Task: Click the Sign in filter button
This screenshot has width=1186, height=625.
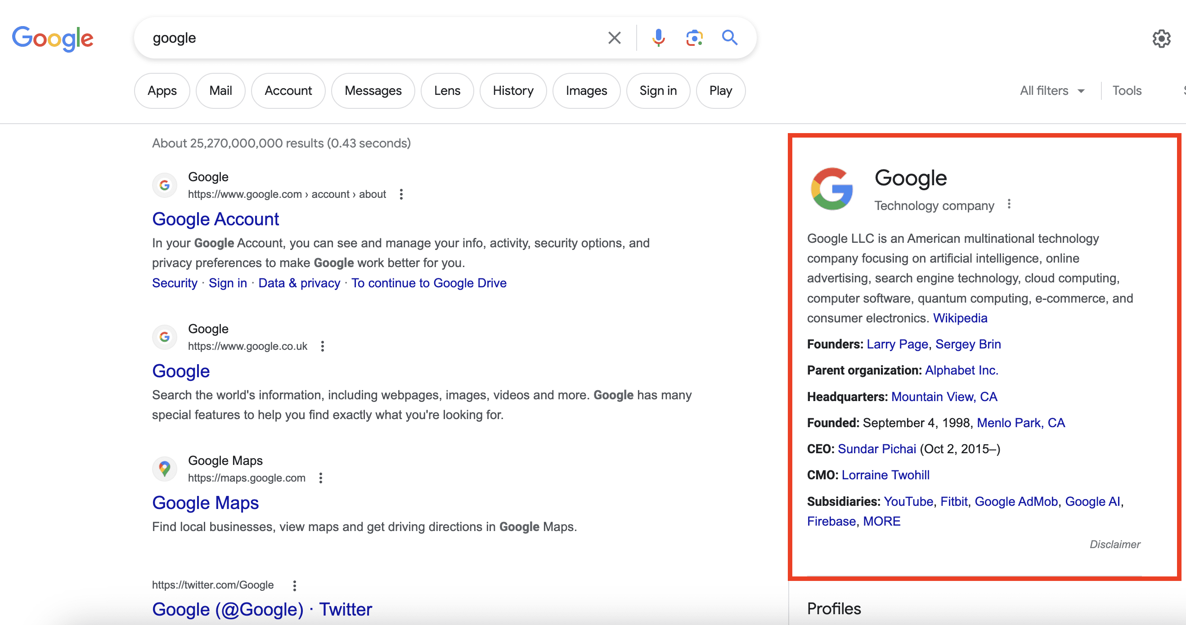Action: click(x=658, y=90)
